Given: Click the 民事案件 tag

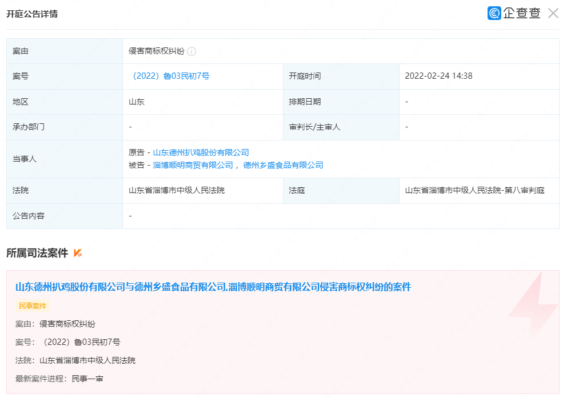Looking at the screenshot, I should coord(33,306).
